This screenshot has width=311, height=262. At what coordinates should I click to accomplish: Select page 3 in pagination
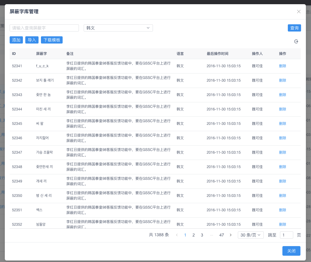(202, 235)
